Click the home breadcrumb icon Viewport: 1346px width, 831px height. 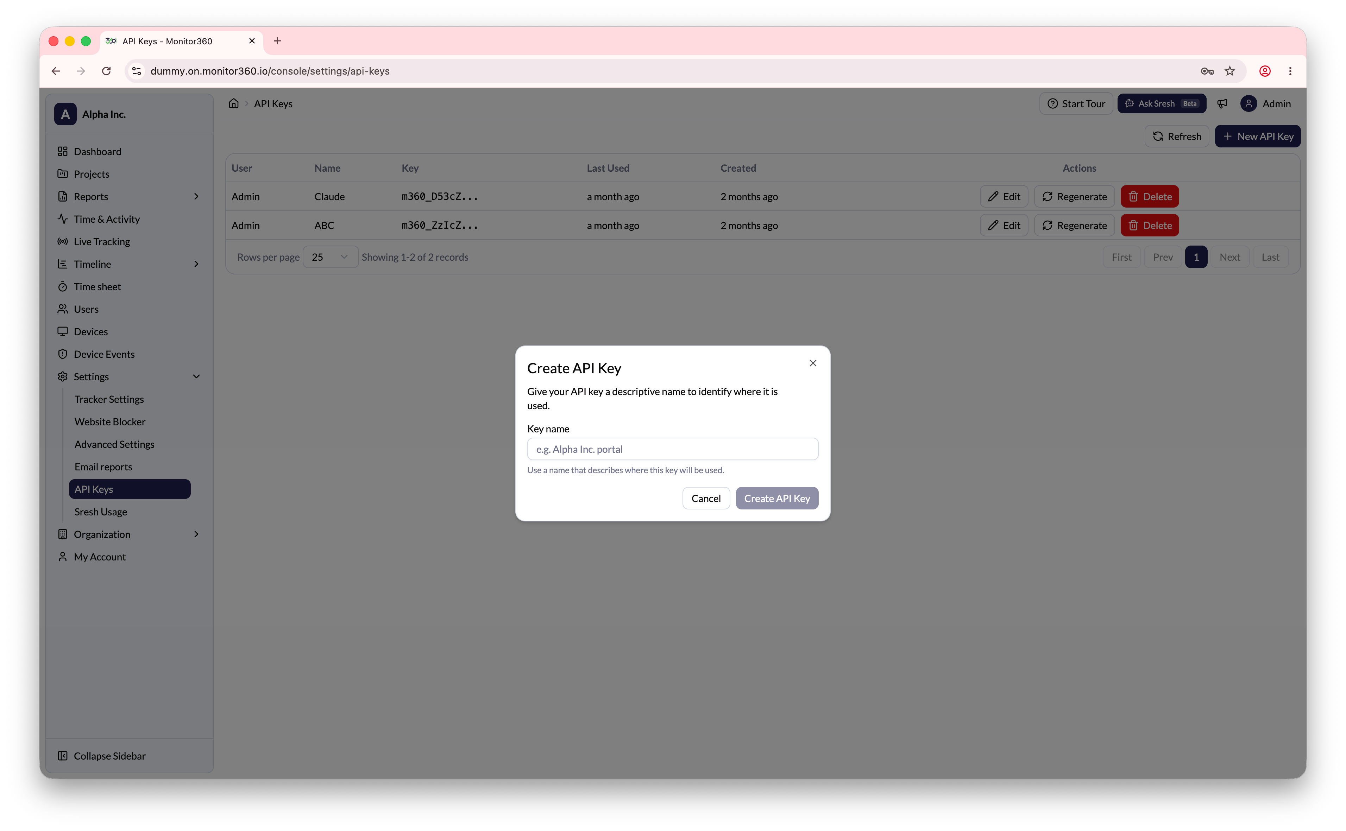[234, 103]
